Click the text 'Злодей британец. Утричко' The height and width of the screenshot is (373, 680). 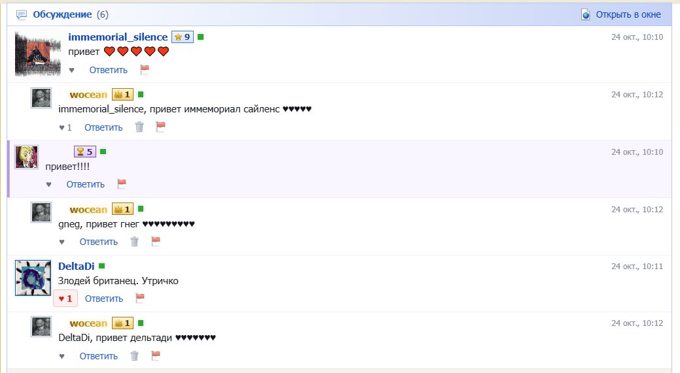coord(118,281)
